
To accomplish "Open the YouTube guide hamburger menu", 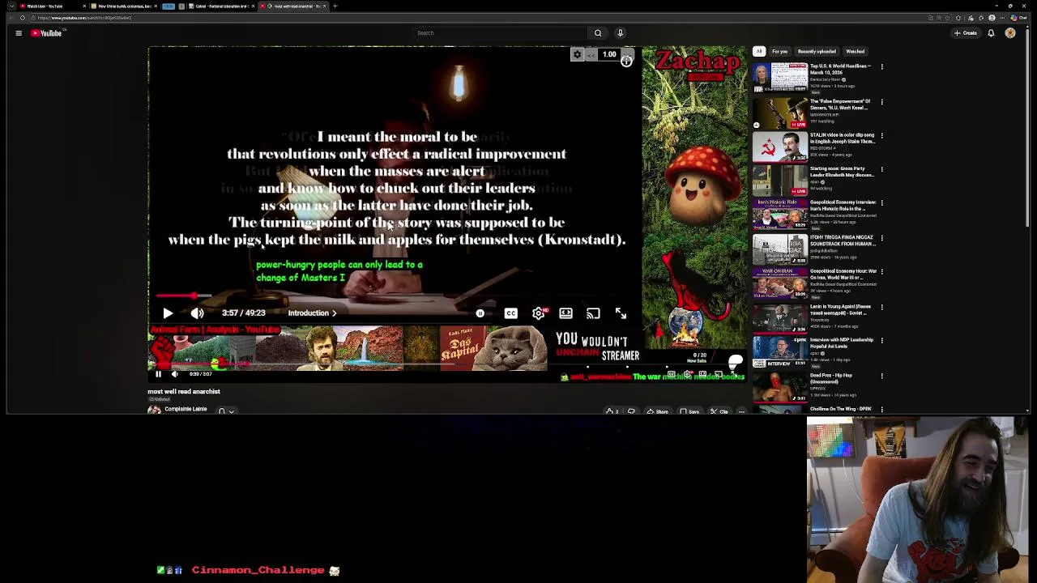I will [18, 33].
